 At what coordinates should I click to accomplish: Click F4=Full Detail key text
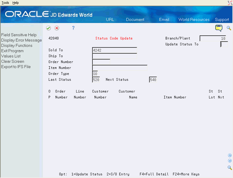point(154,174)
